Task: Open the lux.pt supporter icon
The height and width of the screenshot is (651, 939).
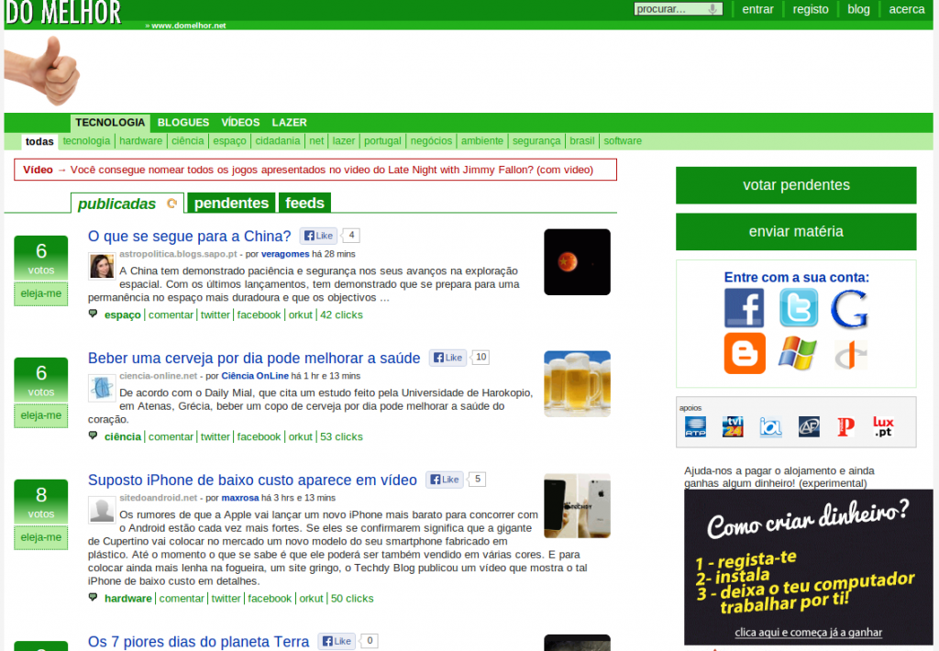Action: [883, 426]
